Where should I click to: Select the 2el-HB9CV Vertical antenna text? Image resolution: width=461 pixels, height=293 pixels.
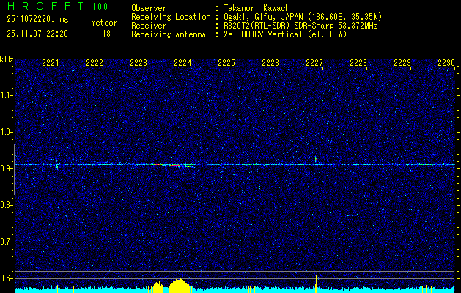point(263,34)
